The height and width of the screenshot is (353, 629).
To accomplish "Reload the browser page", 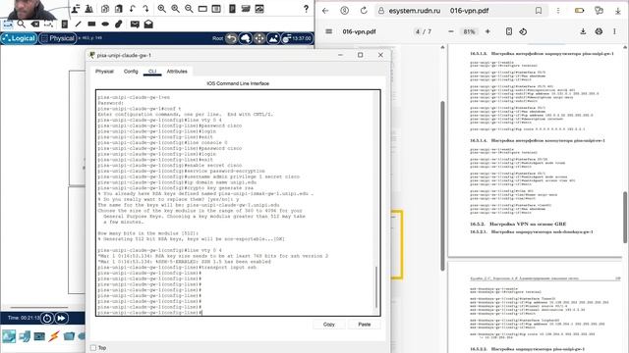I will tap(364, 11).
